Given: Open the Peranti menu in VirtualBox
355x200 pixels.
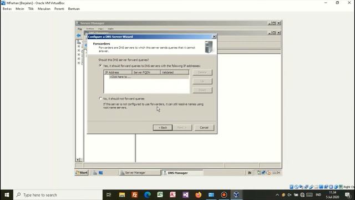Looking at the screenshot, I should point(59,9).
